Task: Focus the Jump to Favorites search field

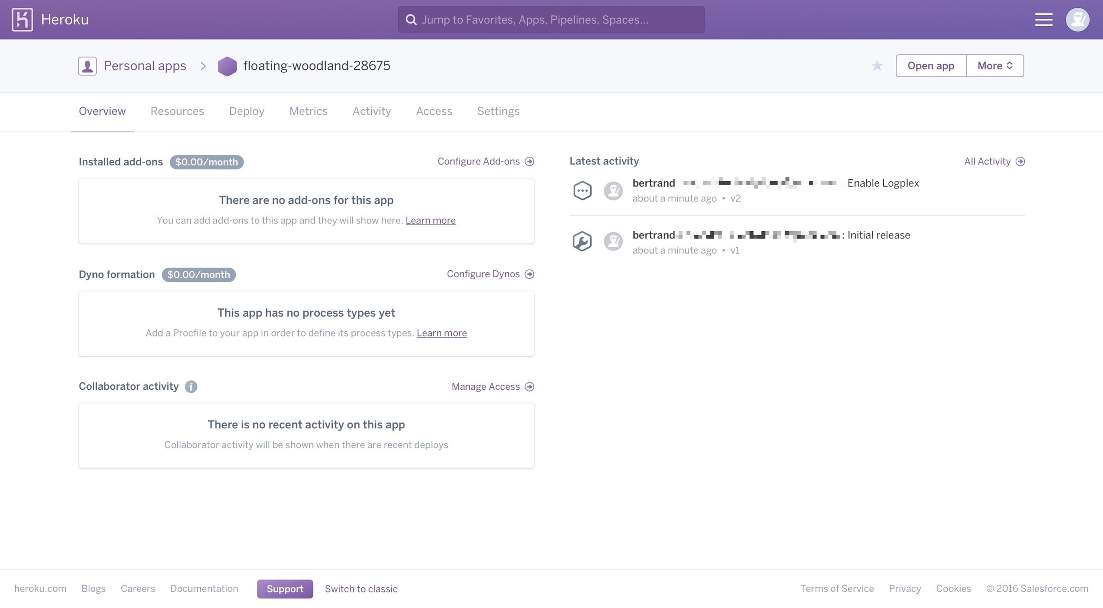Action: (551, 20)
